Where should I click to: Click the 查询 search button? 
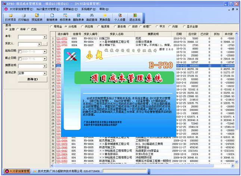coord(33,79)
